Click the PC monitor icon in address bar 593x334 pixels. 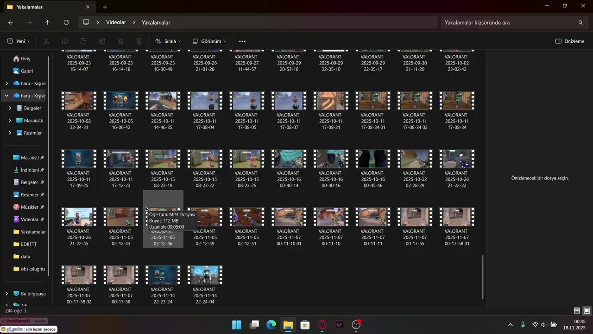pyautogui.click(x=86, y=22)
